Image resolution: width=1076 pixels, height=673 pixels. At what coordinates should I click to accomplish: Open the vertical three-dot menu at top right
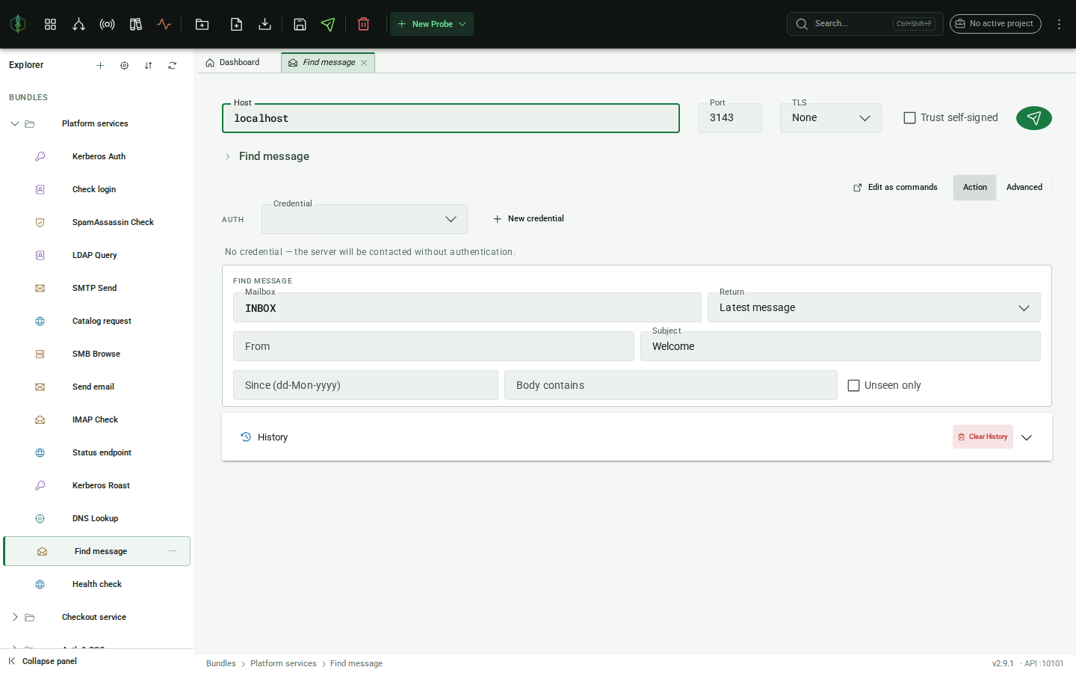click(1059, 24)
